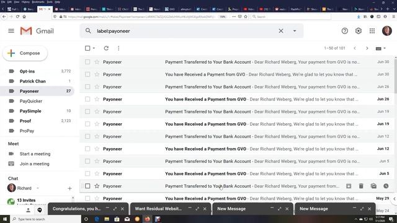Open Microsoft Edge from the taskbar
This screenshot has width=397, height=223.
(x=97, y=219)
